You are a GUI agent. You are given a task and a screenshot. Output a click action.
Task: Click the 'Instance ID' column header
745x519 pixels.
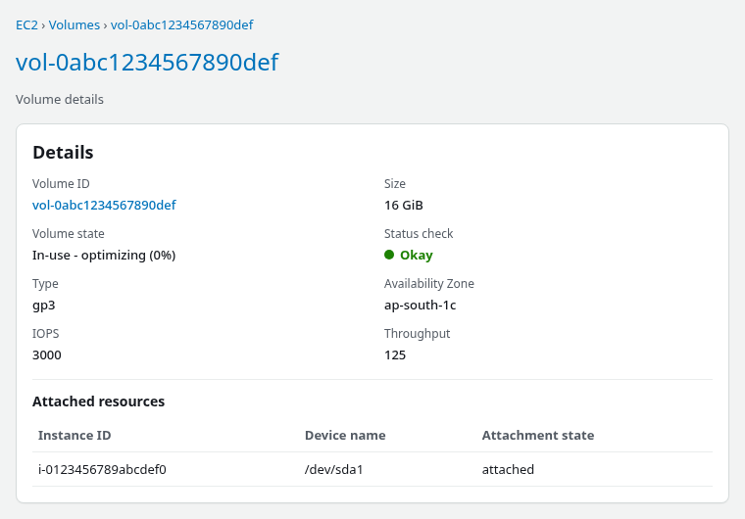(74, 436)
